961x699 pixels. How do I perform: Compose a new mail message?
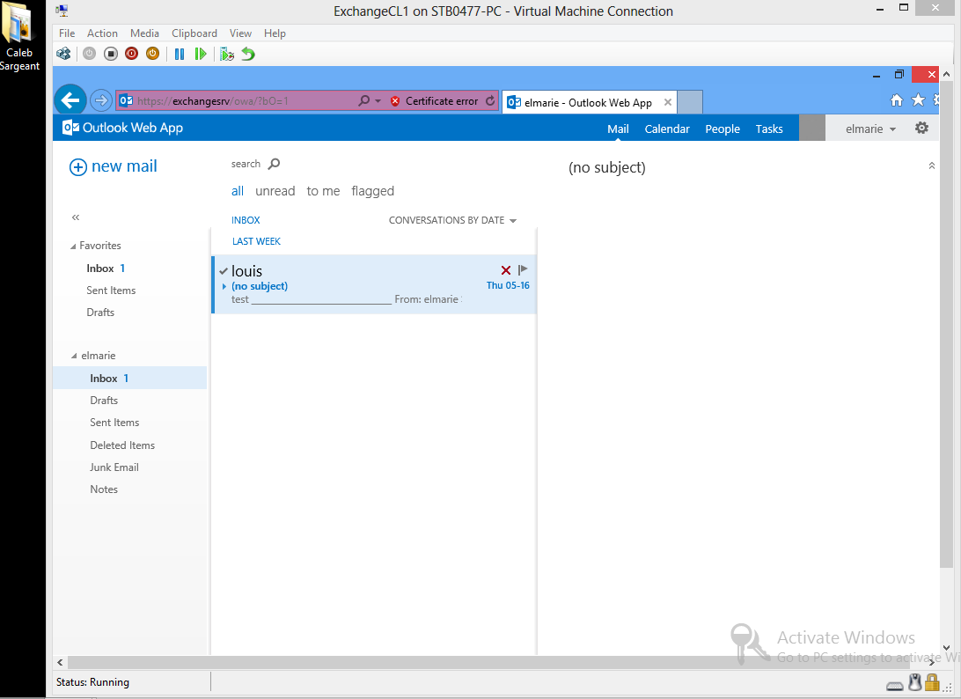point(114,166)
